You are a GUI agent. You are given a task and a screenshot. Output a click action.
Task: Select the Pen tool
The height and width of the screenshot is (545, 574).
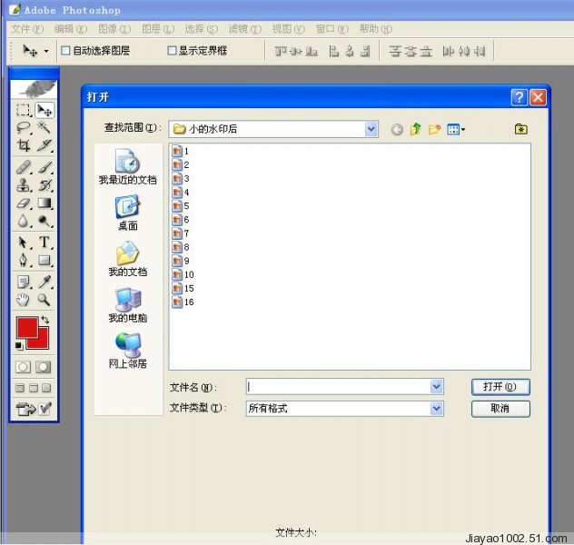pyautogui.click(x=24, y=261)
